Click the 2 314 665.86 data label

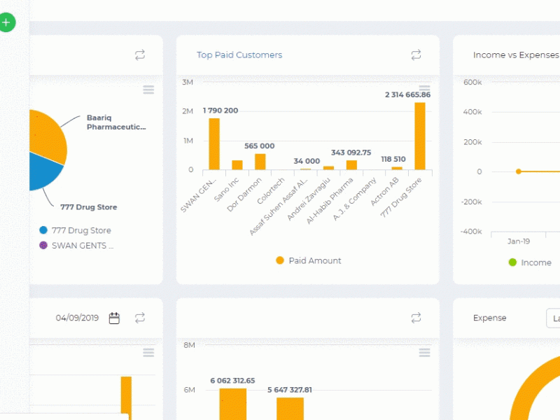pos(407,94)
